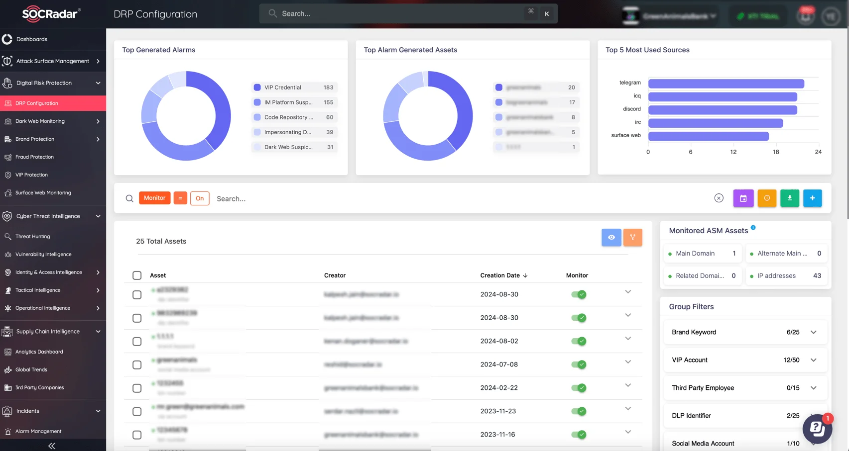Click the SOCRadar logo

[x=51, y=13]
